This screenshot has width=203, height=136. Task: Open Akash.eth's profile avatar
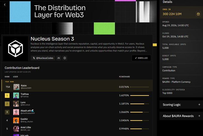point(16,112)
